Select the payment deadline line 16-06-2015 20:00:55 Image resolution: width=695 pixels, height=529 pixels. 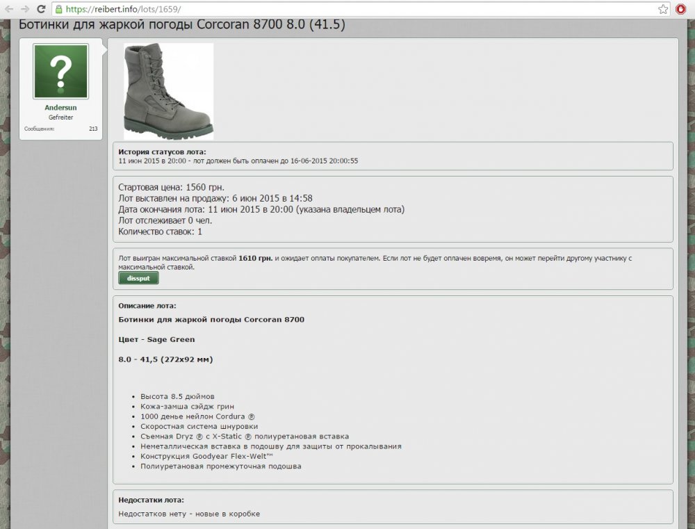click(238, 161)
